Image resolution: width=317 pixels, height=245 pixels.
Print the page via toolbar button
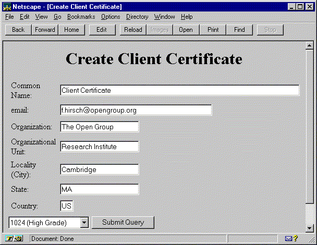coord(213,30)
